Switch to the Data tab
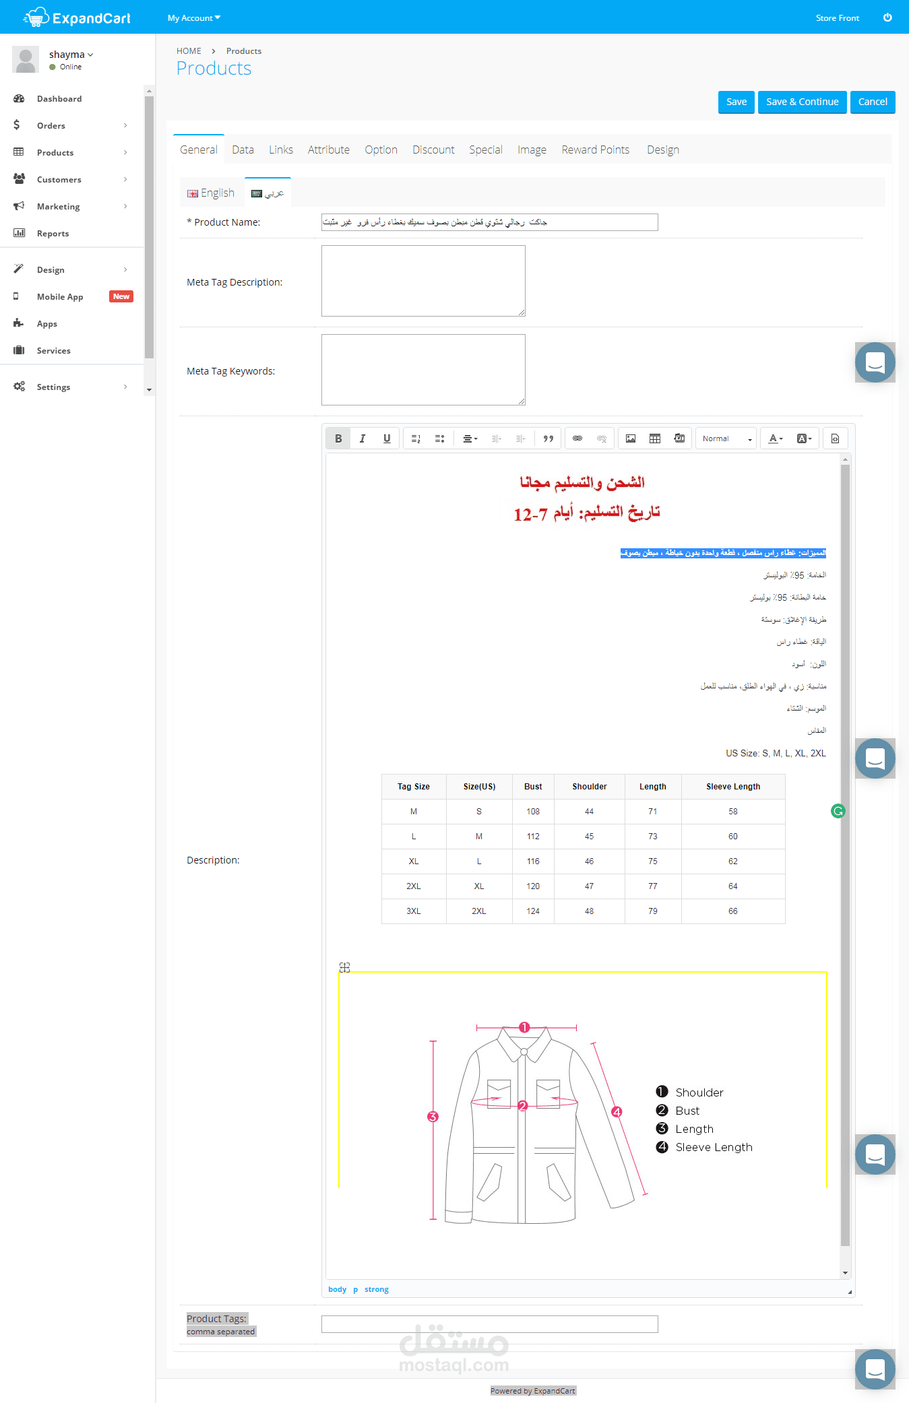Screen dimensions: 909x1403 tap(243, 150)
